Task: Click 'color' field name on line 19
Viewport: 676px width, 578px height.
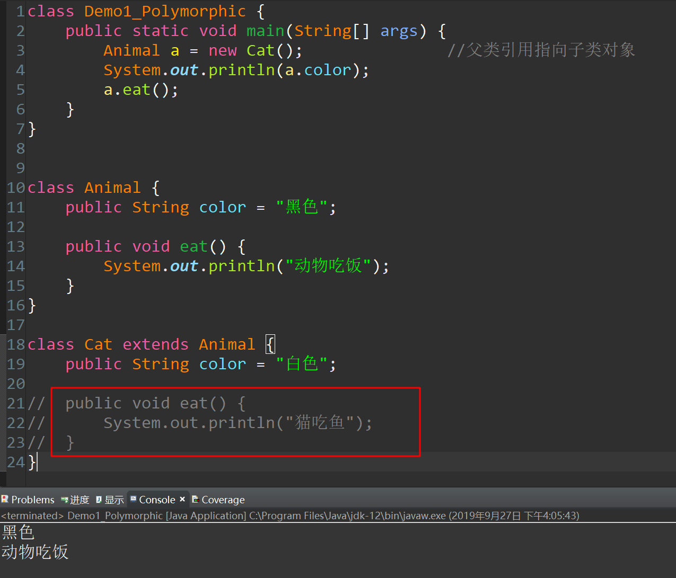Action: (223, 364)
